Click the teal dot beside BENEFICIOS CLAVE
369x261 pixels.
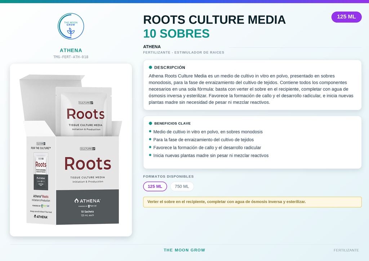pos(150,123)
